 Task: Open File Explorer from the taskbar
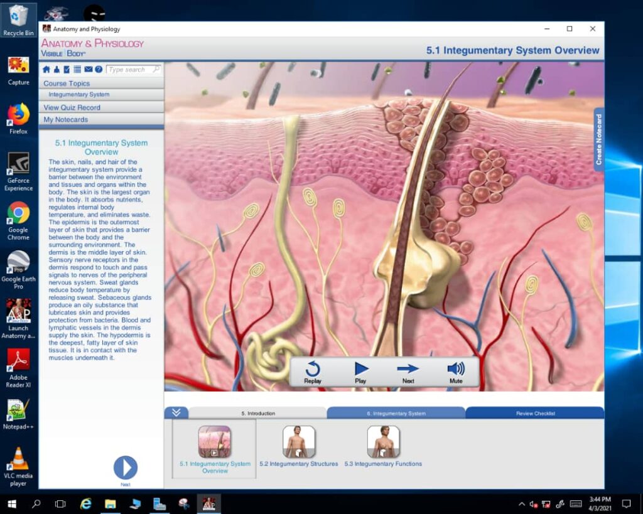[110, 504]
